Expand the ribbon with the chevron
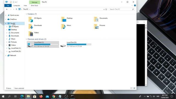 pyautogui.click(x=132, y=5)
